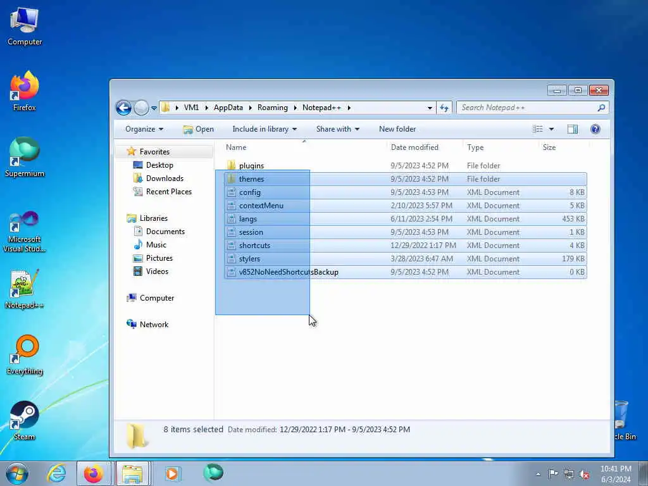Launch Firefox from the desktop shortcut
648x486 pixels.
tap(25, 91)
